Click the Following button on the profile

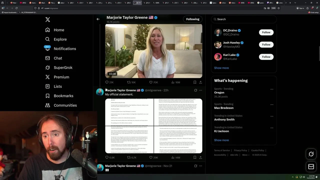(x=193, y=19)
